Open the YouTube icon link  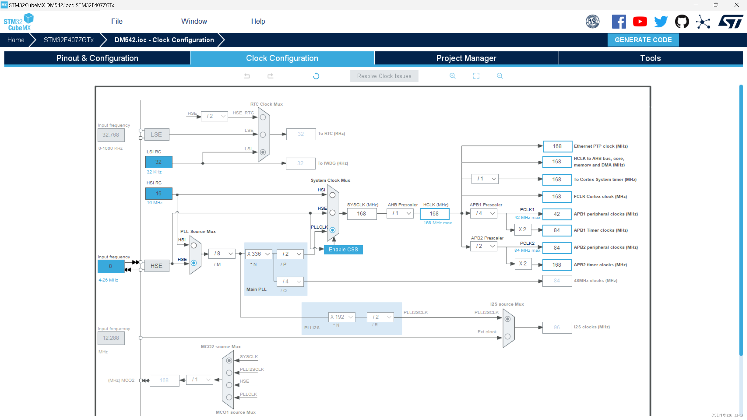click(640, 22)
